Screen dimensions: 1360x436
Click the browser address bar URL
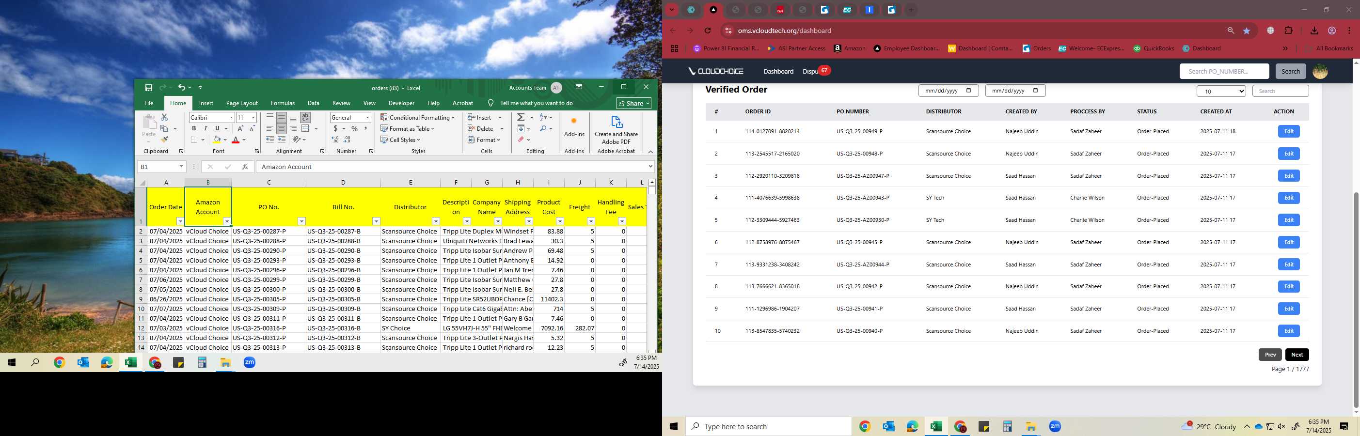(785, 31)
